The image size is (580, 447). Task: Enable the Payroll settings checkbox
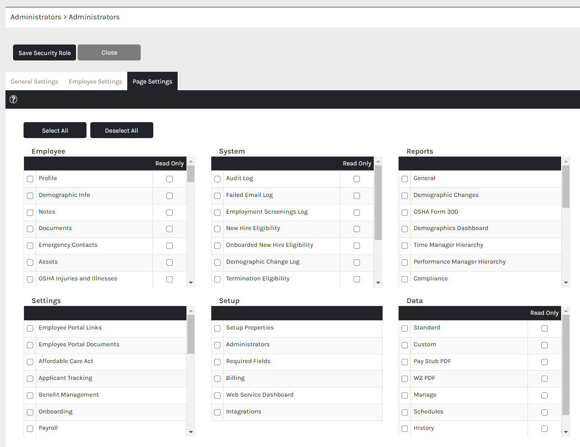[30, 429]
